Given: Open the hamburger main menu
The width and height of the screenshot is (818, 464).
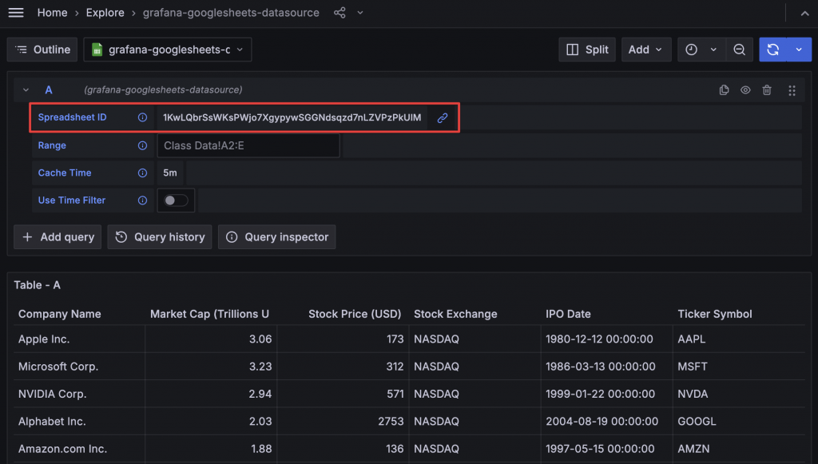Looking at the screenshot, I should click(16, 13).
